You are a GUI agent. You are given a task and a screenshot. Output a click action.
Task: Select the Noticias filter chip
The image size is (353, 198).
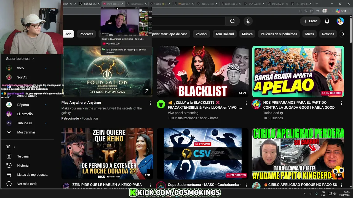(328, 34)
